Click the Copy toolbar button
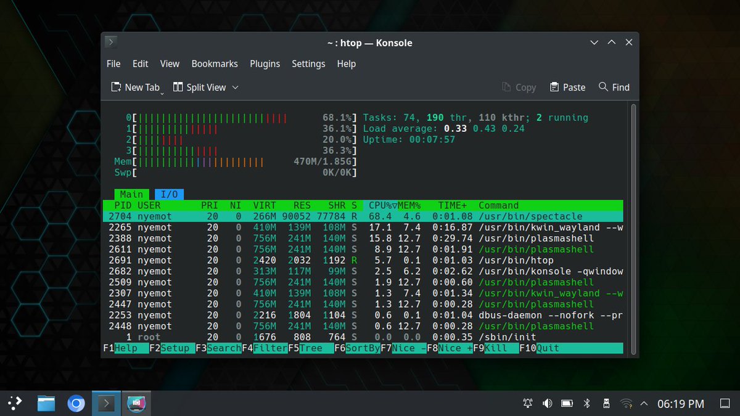Screen dimensions: 740x416 click(x=519, y=88)
